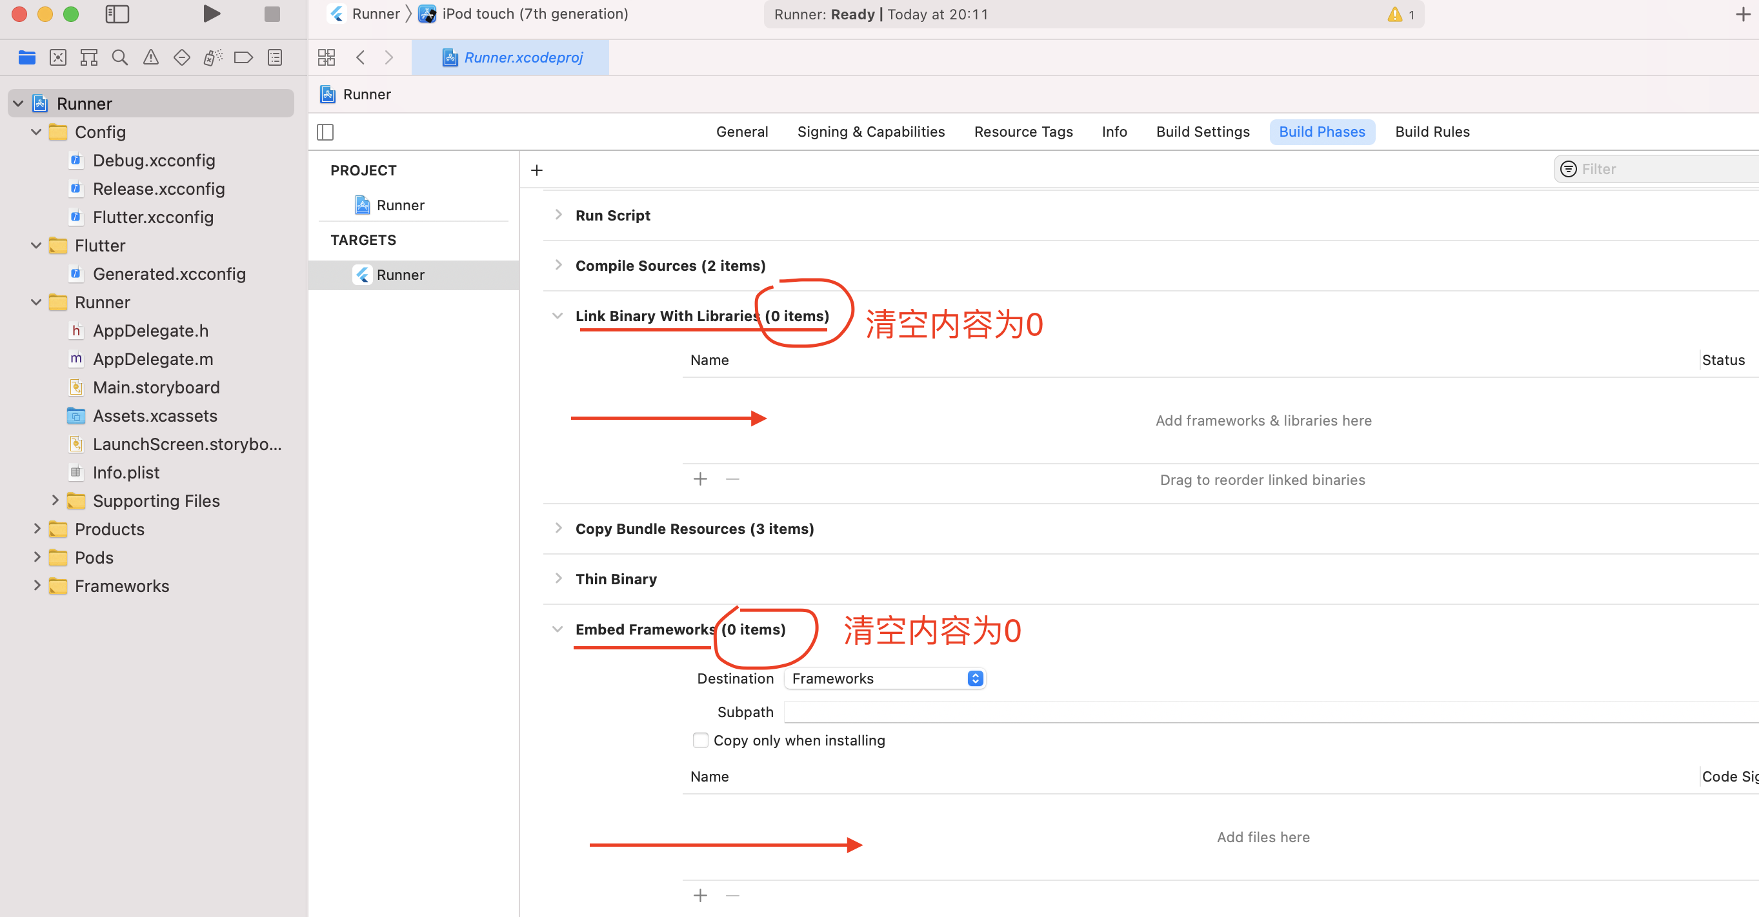Image resolution: width=1759 pixels, height=917 pixels.
Task: Expand the Compile Sources phase
Action: click(559, 265)
